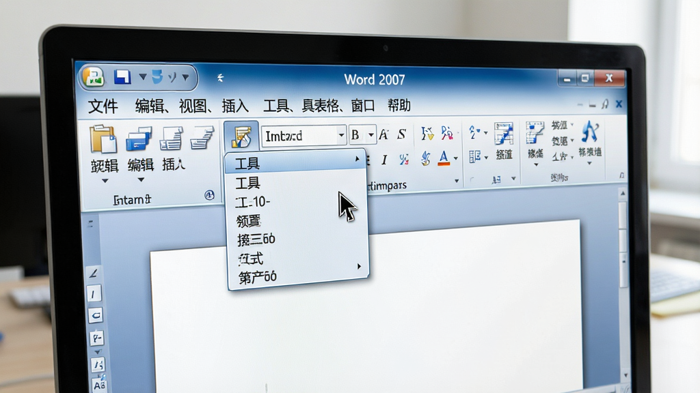Open the 帮助 menu
Viewport: 700px width, 393px height.
tap(399, 106)
